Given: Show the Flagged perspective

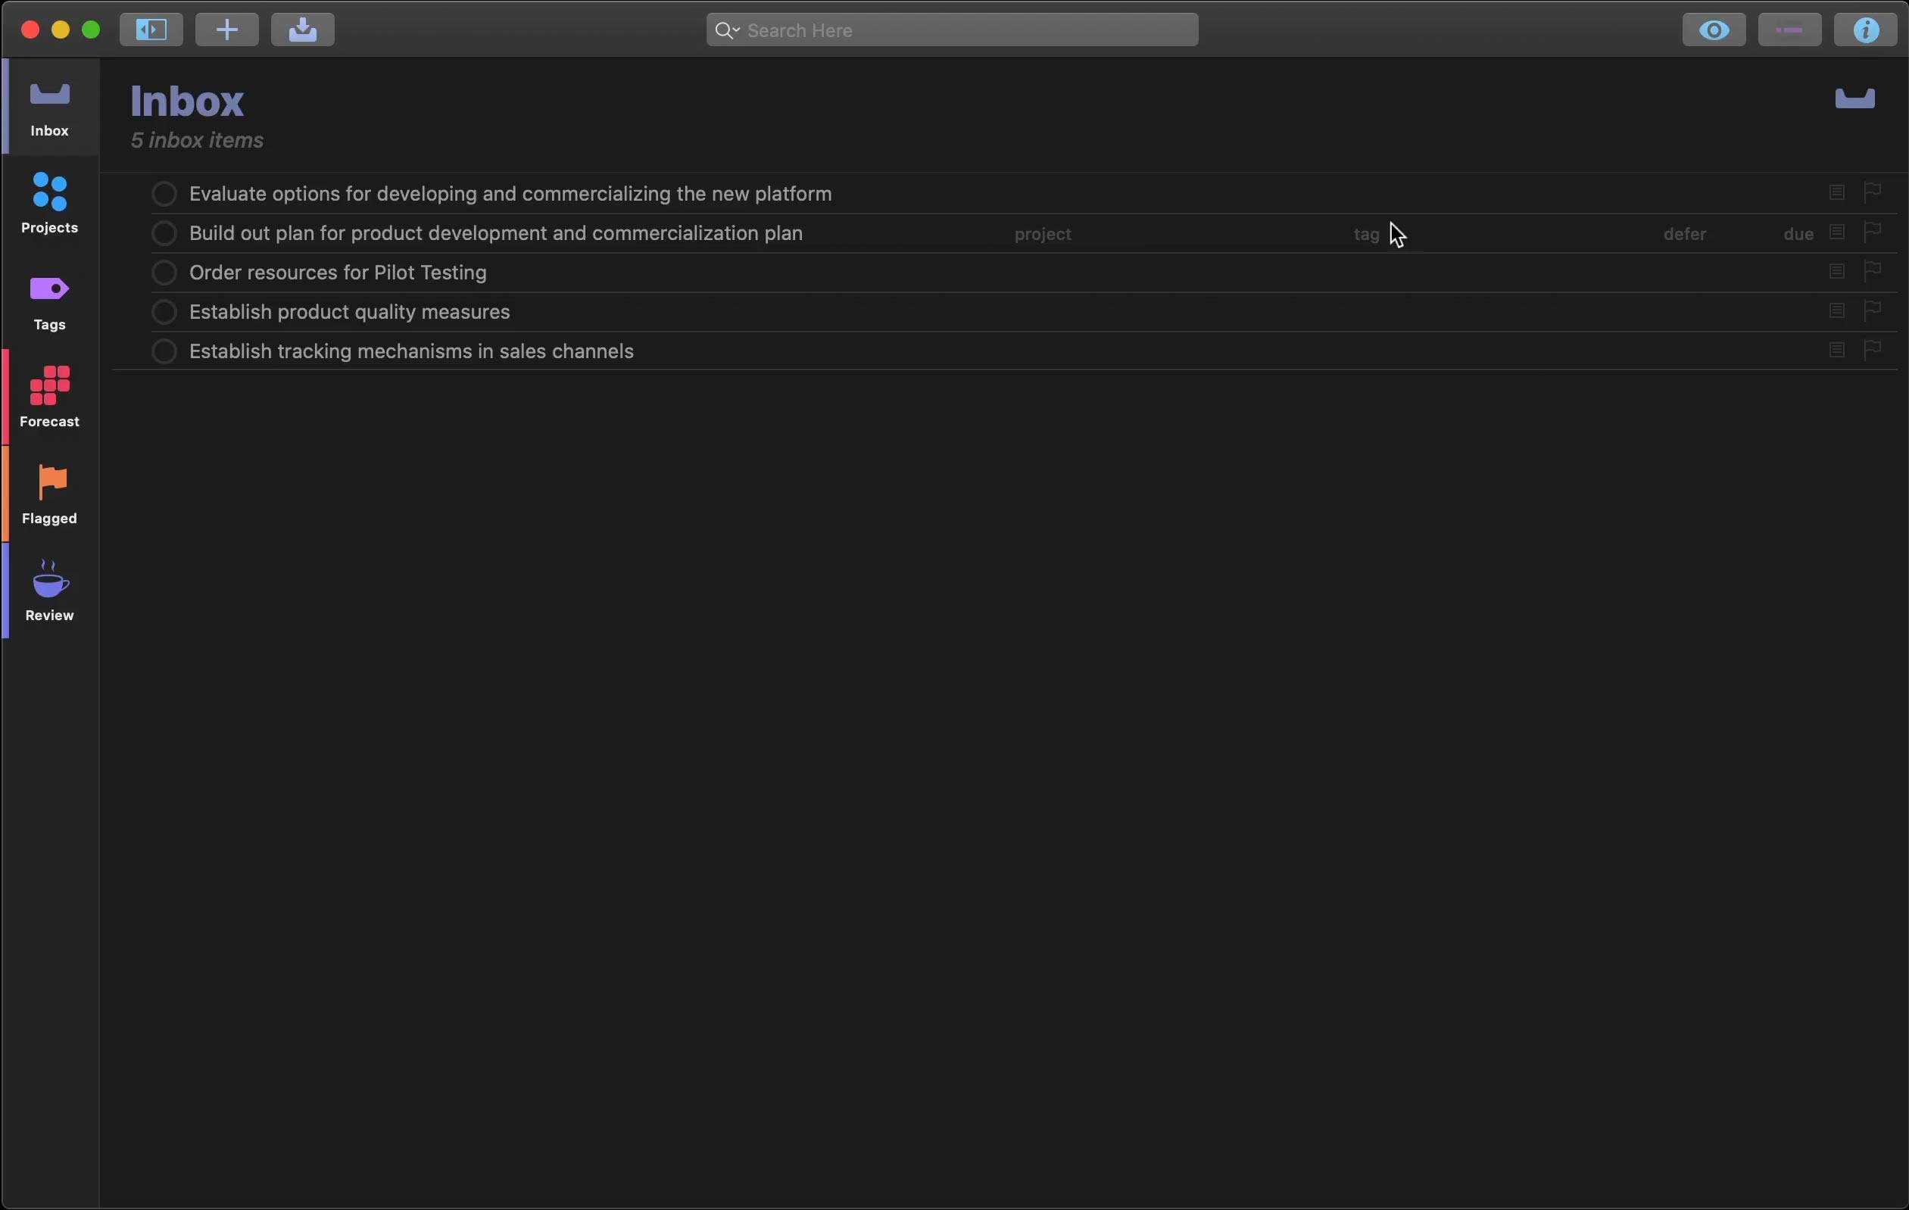Looking at the screenshot, I should [x=50, y=494].
